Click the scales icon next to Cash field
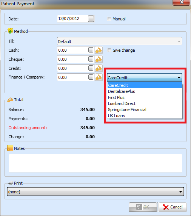191x216 pixels. 99,50
